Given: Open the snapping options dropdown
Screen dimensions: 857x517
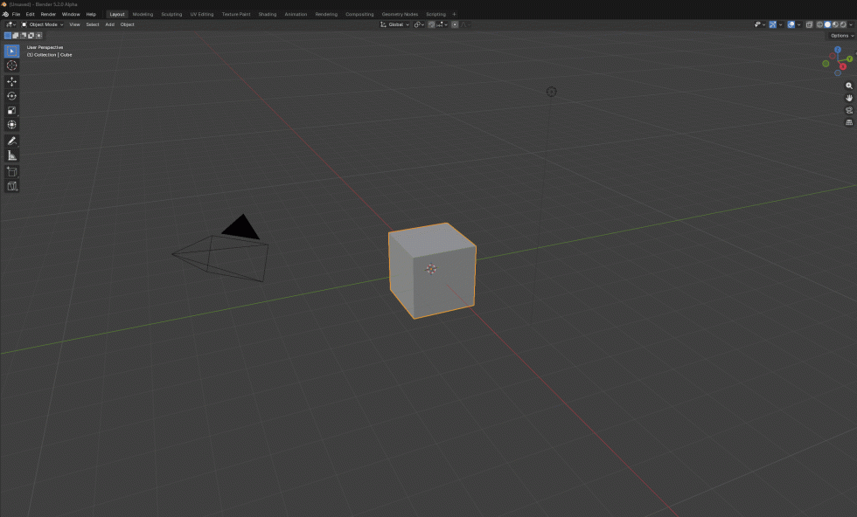Looking at the screenshot, I should (442, 24).
